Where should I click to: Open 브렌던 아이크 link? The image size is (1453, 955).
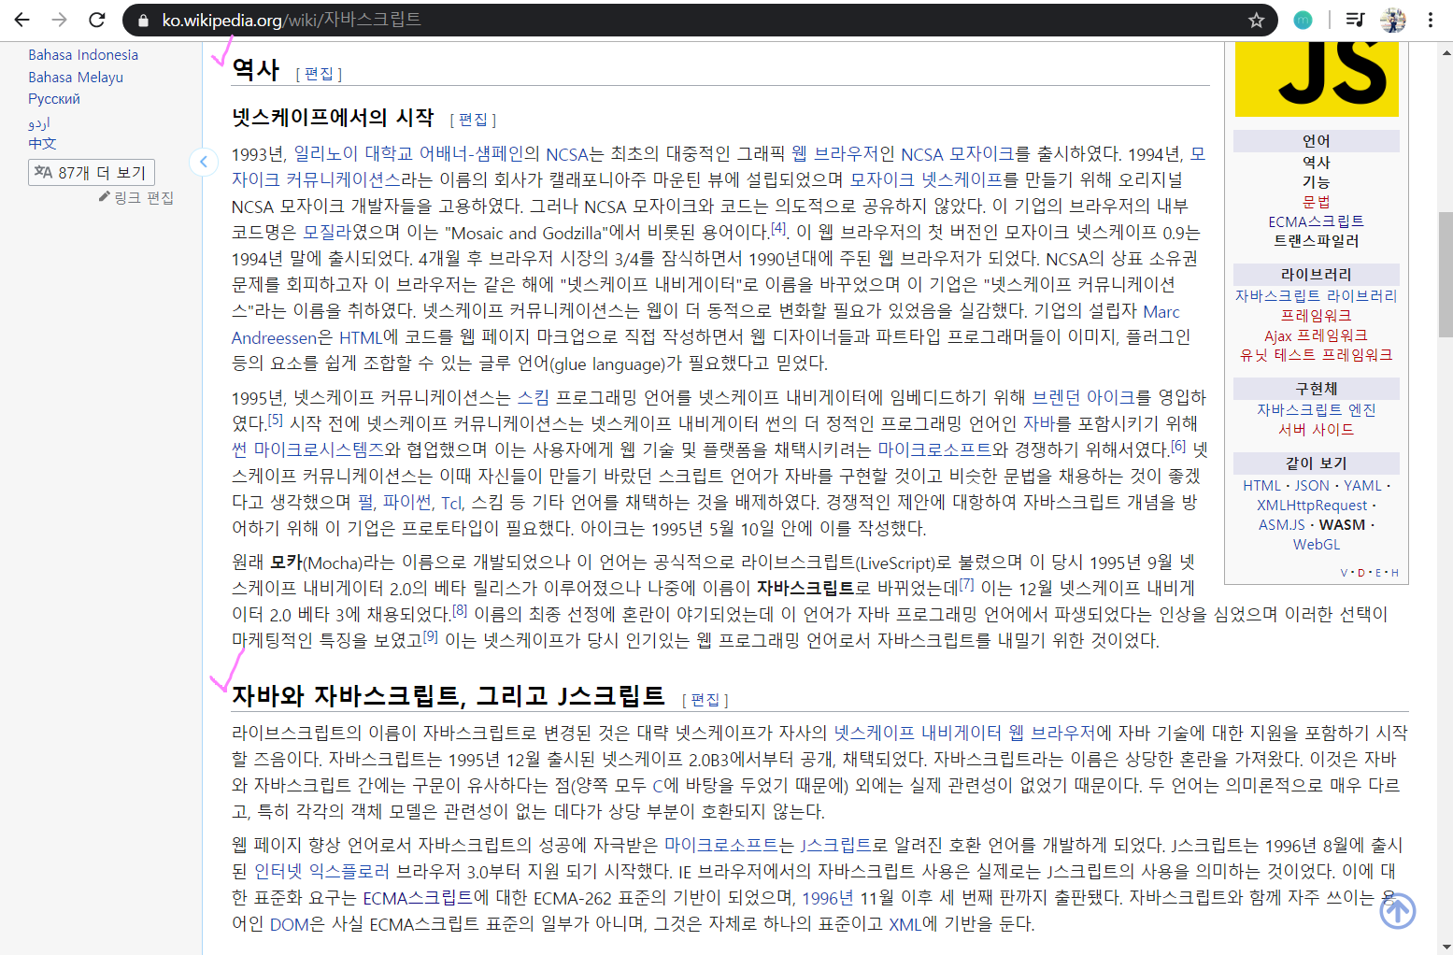click(x=1083, y=397)
